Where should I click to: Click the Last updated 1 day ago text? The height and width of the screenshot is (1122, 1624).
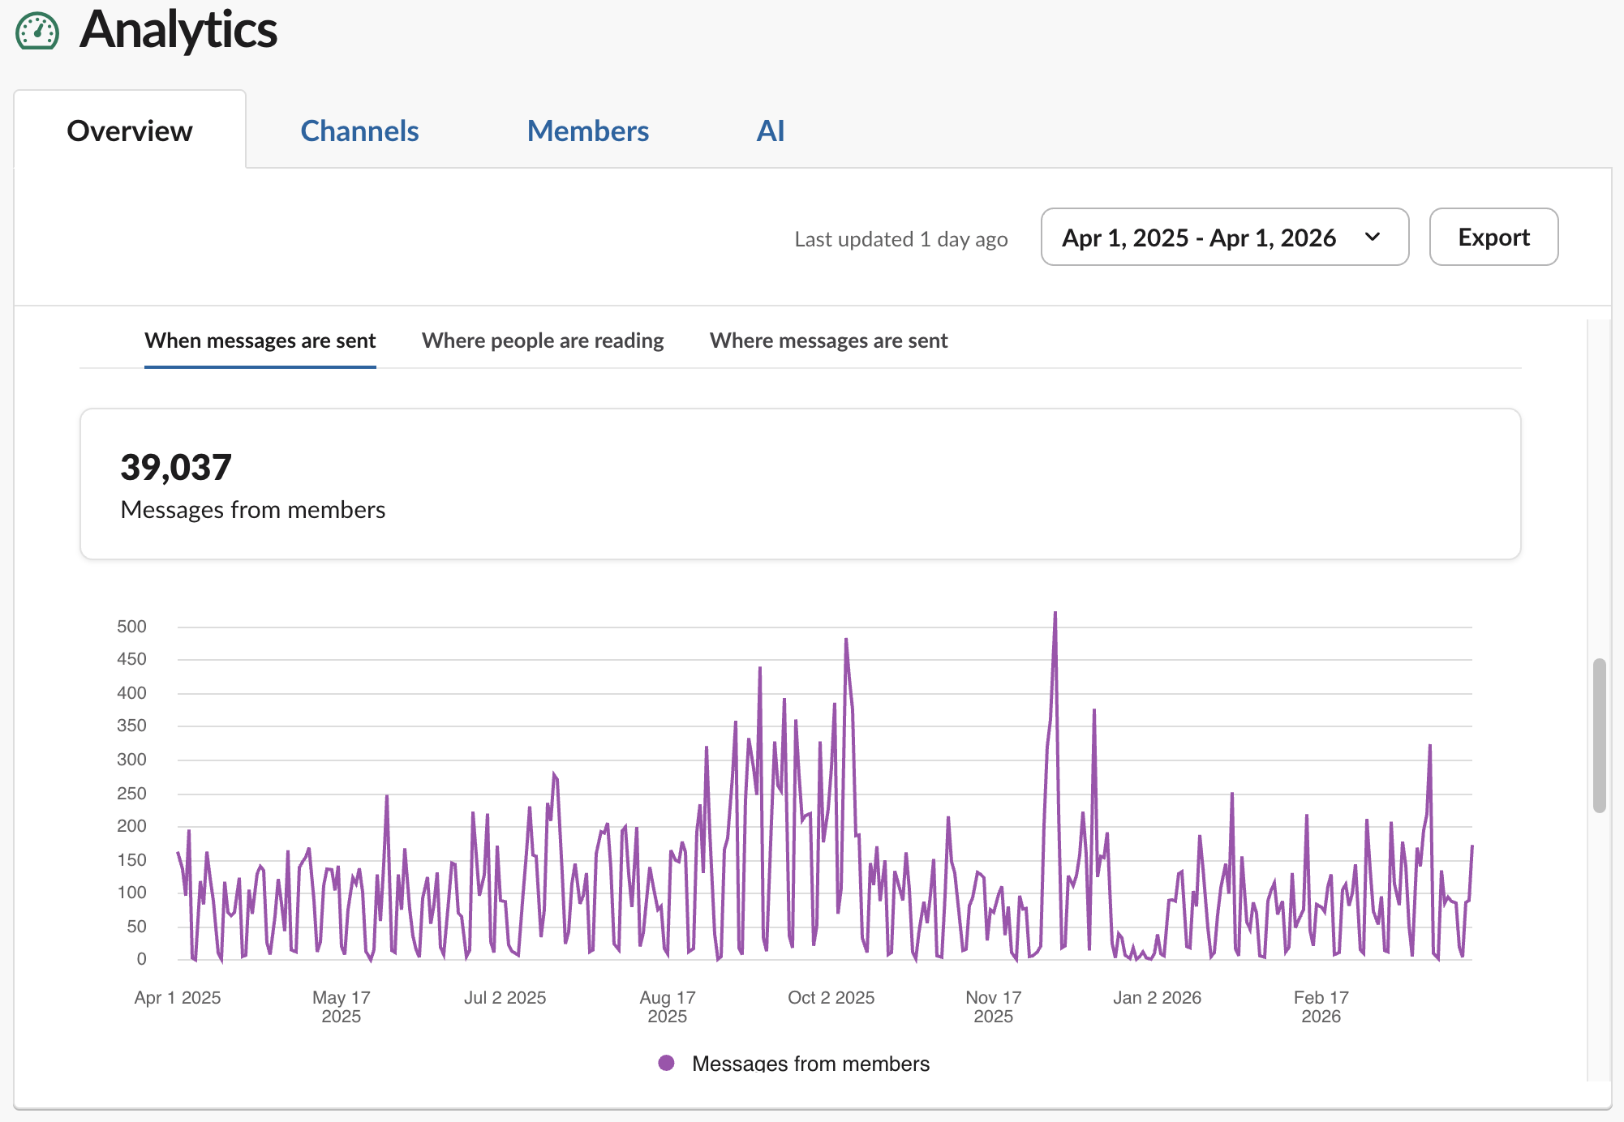coord(900,238)
